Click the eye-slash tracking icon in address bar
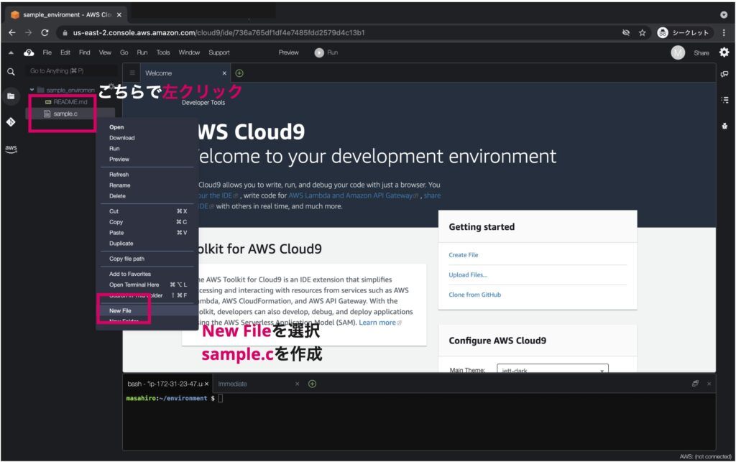Screen dimensions: 736x462 626,32
